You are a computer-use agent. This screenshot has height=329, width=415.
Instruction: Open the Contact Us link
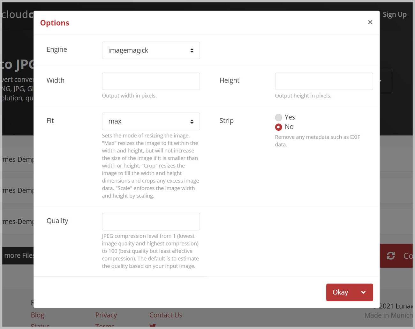[166, 315]
